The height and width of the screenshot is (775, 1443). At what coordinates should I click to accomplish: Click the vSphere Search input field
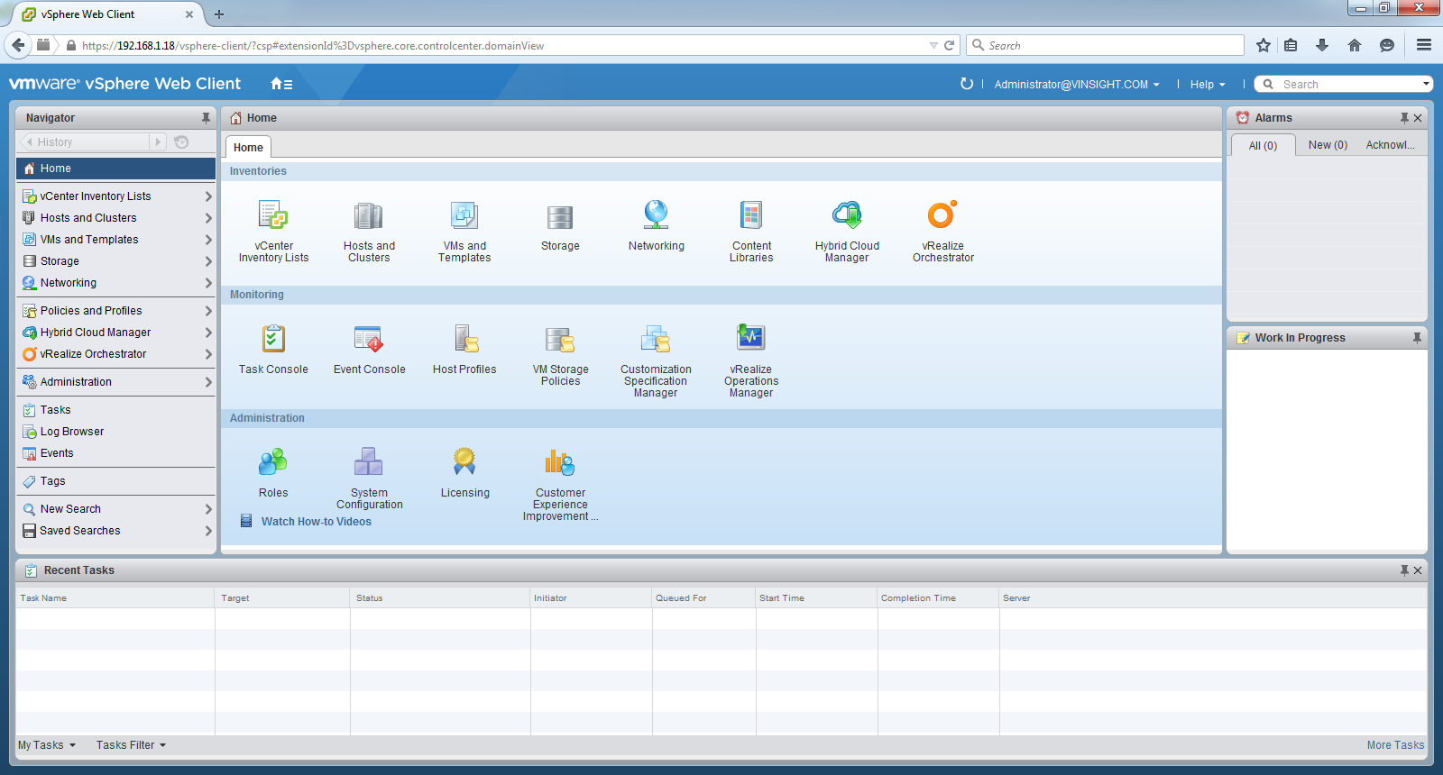[x=1342, y=85]
